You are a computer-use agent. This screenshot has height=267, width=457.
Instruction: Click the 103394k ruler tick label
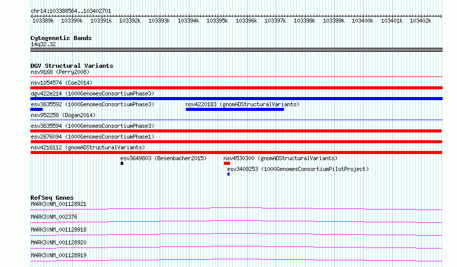pyautogui.click(x=188, y=21)
